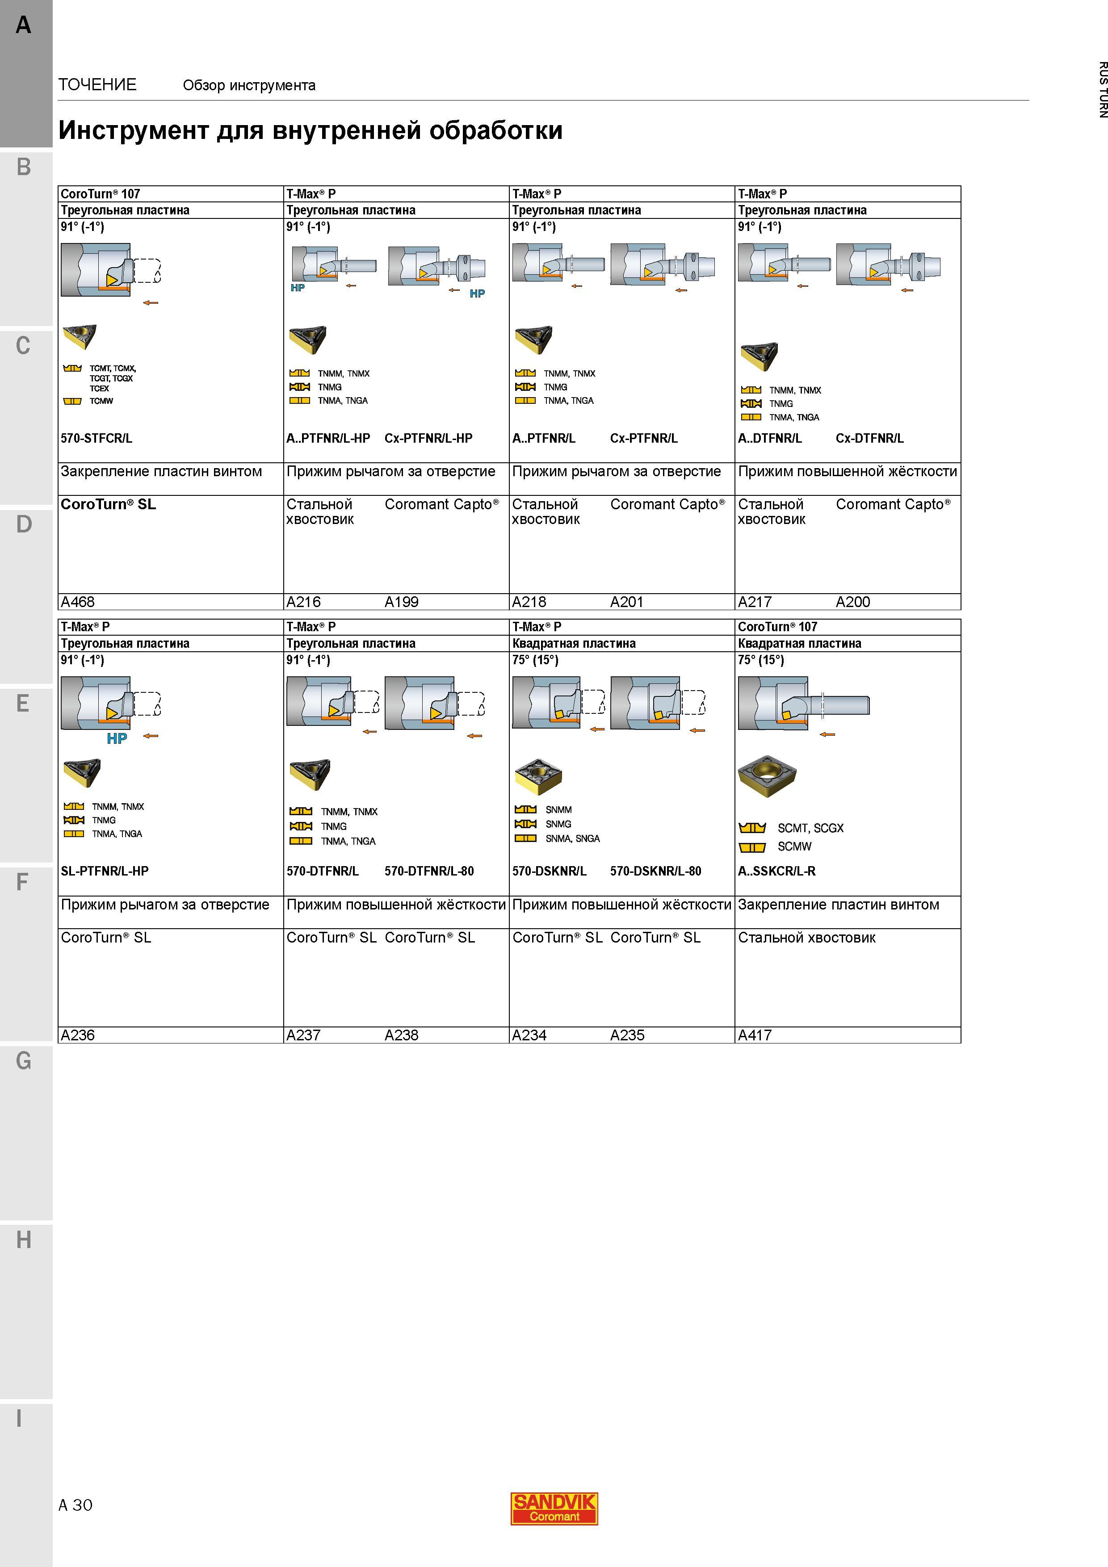Image resolution: width=1108 pixels, height=1567 pixels.
Task: Click the triangular insert picture in the A..PTFNR/L-HP cell
Action: click(x=308, y=340)
